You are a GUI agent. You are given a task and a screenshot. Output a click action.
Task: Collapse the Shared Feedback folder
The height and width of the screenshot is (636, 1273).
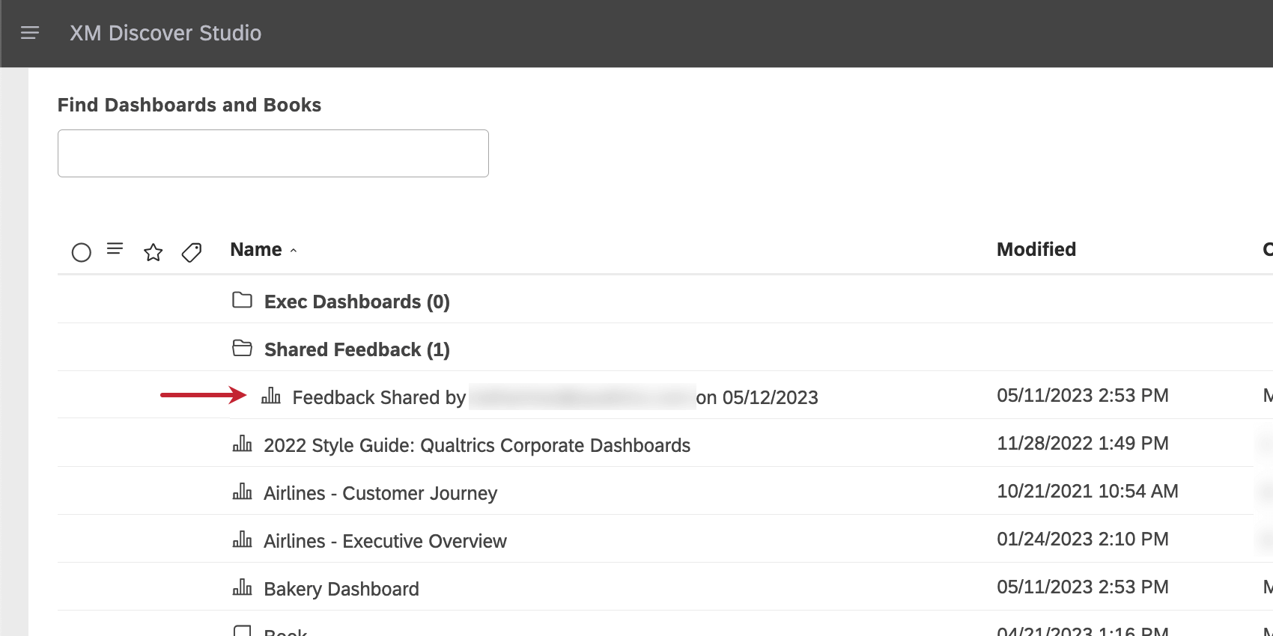[x=242, y=349]
